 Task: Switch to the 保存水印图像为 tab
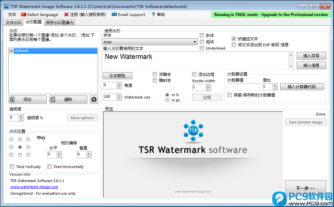point(59,23)
